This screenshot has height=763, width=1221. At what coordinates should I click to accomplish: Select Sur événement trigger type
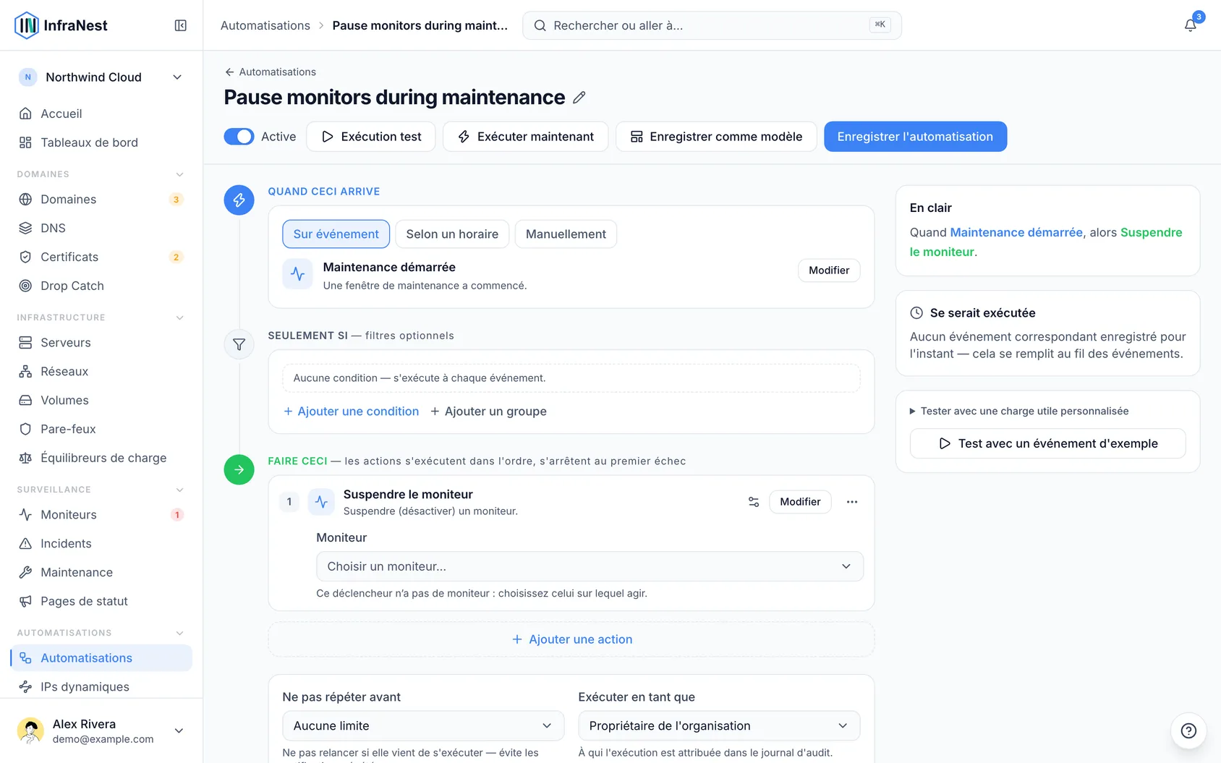point(336,234)
